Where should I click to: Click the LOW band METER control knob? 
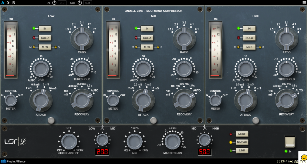click(x=11, y=100)
